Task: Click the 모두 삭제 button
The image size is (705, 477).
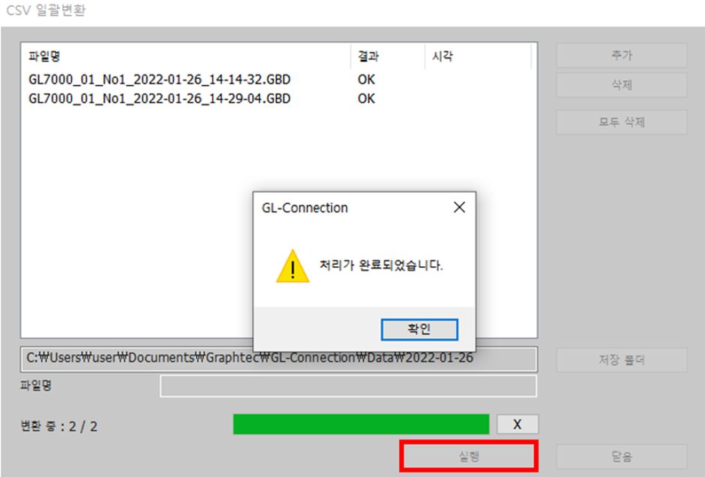Action: click(x=622, y=121)
